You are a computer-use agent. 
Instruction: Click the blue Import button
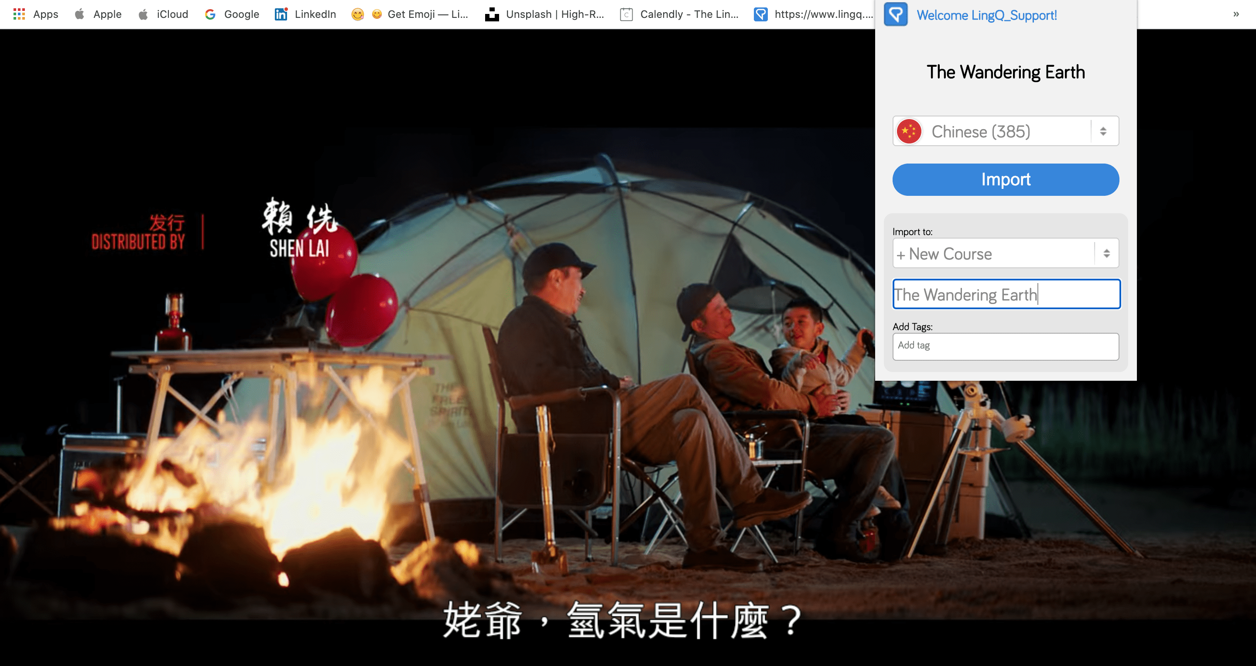1006,179
